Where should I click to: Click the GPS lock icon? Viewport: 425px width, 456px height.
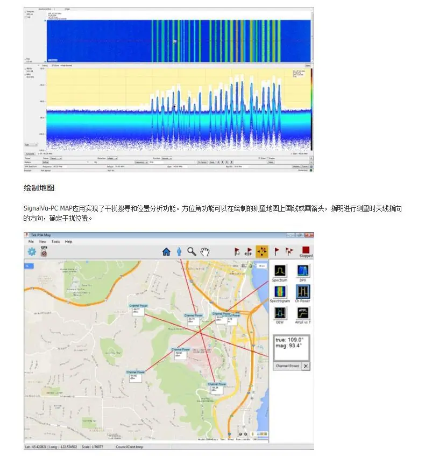tap(44, 251)
